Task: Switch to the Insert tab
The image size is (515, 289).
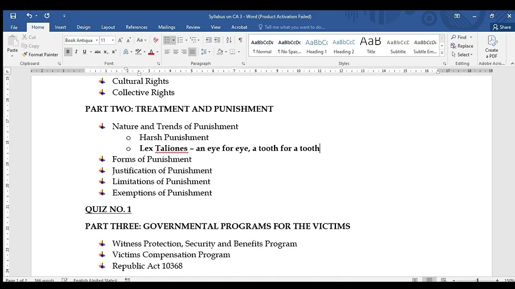Action: click(x=60, y=27)
